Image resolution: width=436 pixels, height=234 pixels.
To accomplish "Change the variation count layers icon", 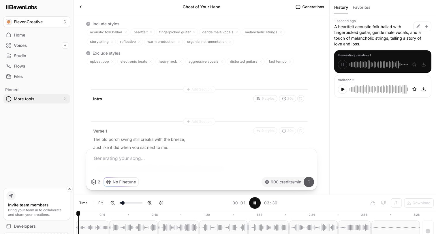I will coord(95,182).
